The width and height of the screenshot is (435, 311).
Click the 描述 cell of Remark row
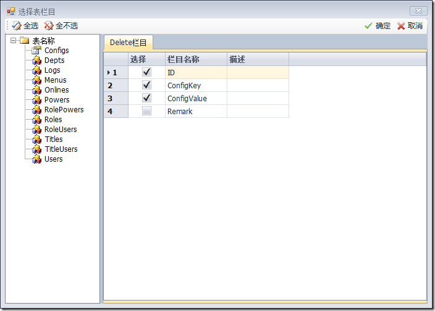[x=258, y=111]
